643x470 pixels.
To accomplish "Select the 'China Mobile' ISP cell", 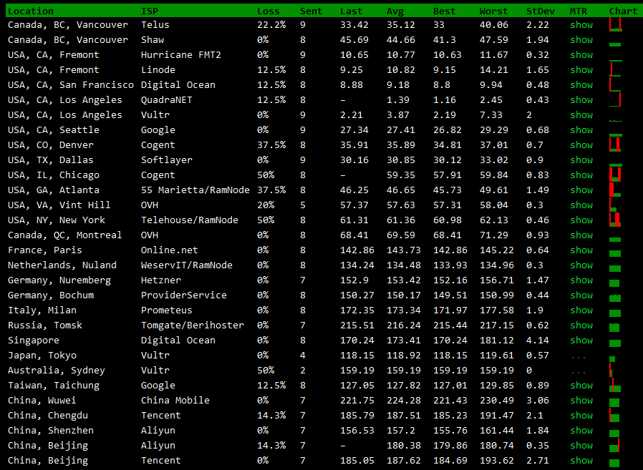I will (x=175, y=401).
